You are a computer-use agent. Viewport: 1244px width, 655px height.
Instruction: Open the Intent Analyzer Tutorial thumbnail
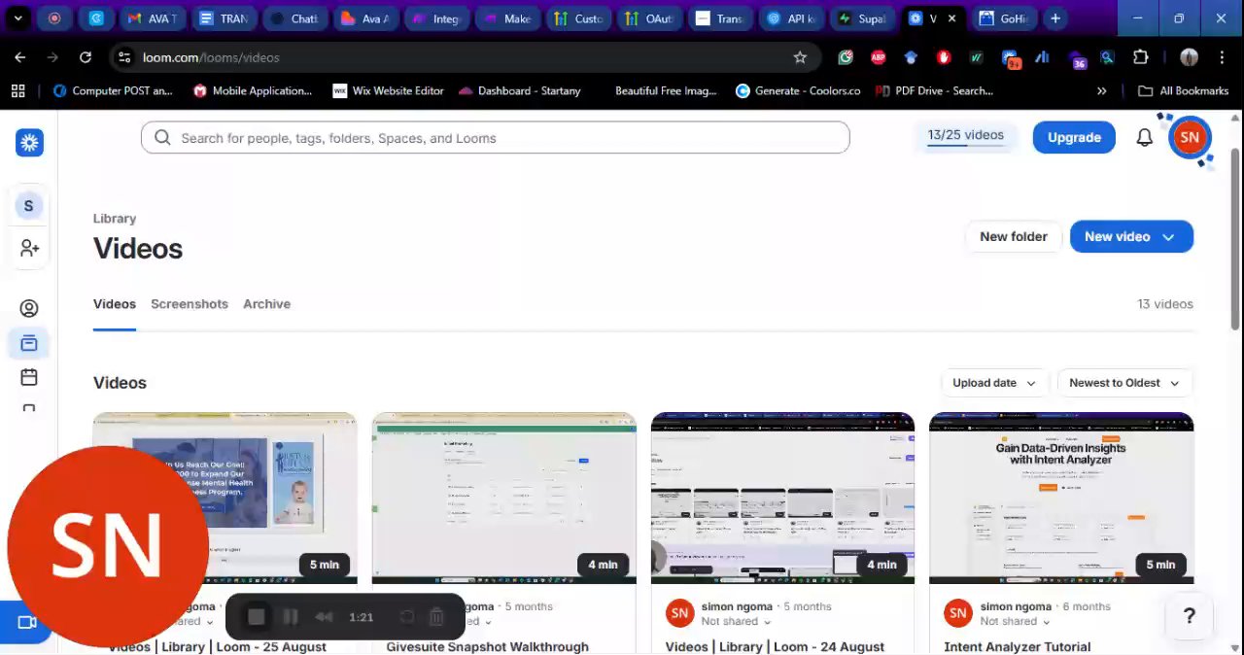click(x=1061, y=498)
